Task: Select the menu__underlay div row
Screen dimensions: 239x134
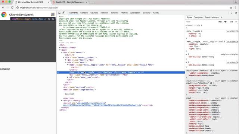Action: (x=99, y=75)
